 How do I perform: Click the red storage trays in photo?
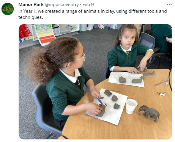25,32
